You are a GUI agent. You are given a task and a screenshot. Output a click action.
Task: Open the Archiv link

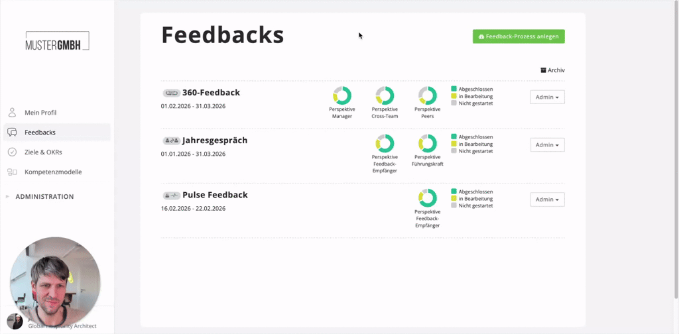tap(552, 70)
